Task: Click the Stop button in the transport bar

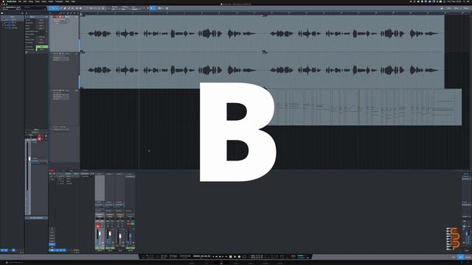Action: (230, 257)
